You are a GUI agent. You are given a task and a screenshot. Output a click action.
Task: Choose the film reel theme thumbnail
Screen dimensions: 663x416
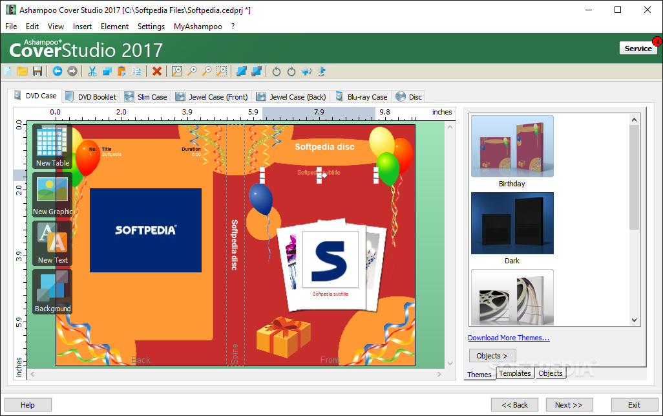coord(512,298)
